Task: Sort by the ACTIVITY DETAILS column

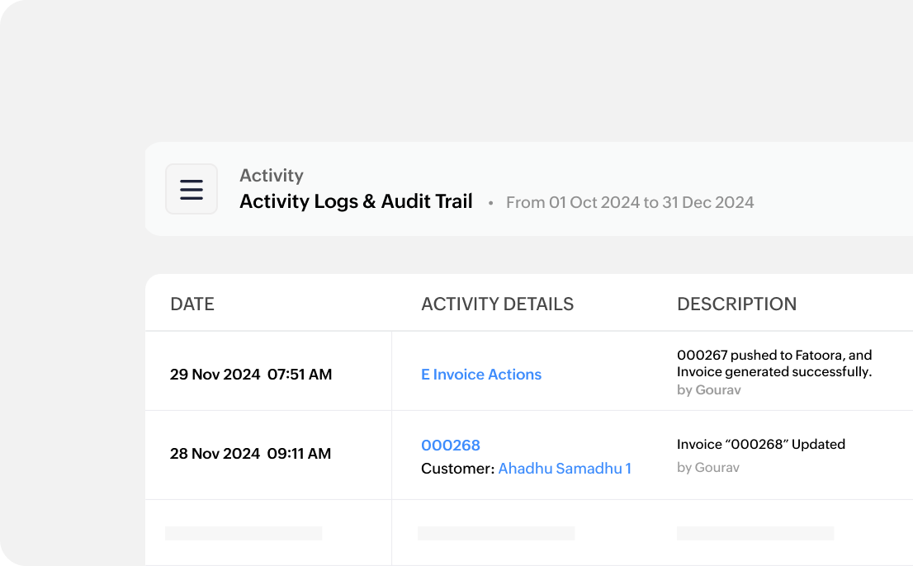Action: pyautogui.click(x=497, y=304)
